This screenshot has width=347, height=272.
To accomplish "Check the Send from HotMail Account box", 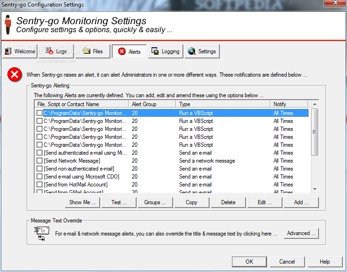I will tap(39, 185).
